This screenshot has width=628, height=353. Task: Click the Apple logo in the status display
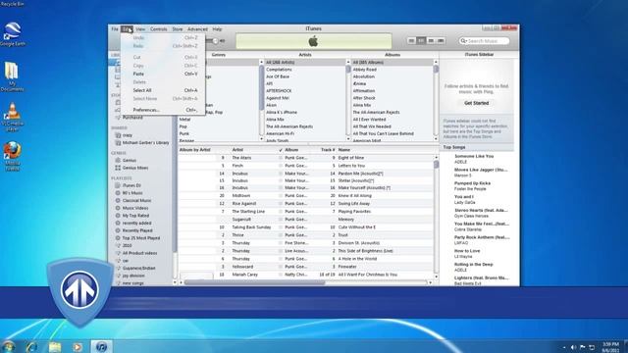coord(313,41)
